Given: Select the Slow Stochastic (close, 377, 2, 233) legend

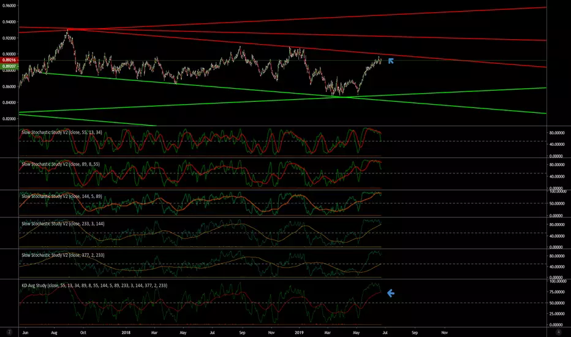Looking at the screenshot, I should point(62,255).
